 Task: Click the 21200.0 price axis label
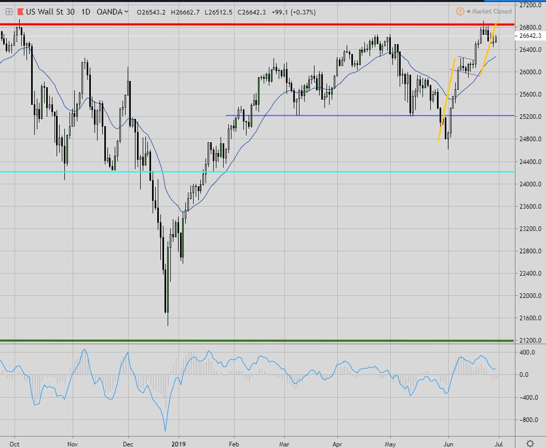[530, 341]
